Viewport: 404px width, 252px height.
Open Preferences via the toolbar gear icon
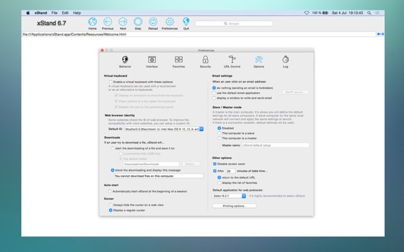click(170, 22)
